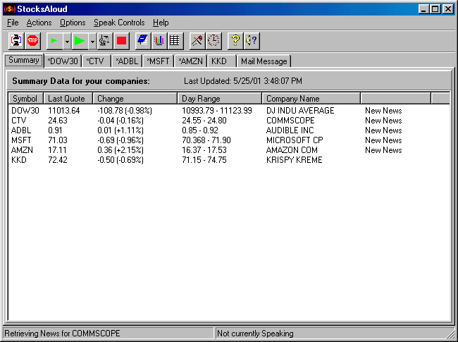The height and width of the screenshot is (342, 458).
Task: Open the Options menu
Action: (73, 23)
